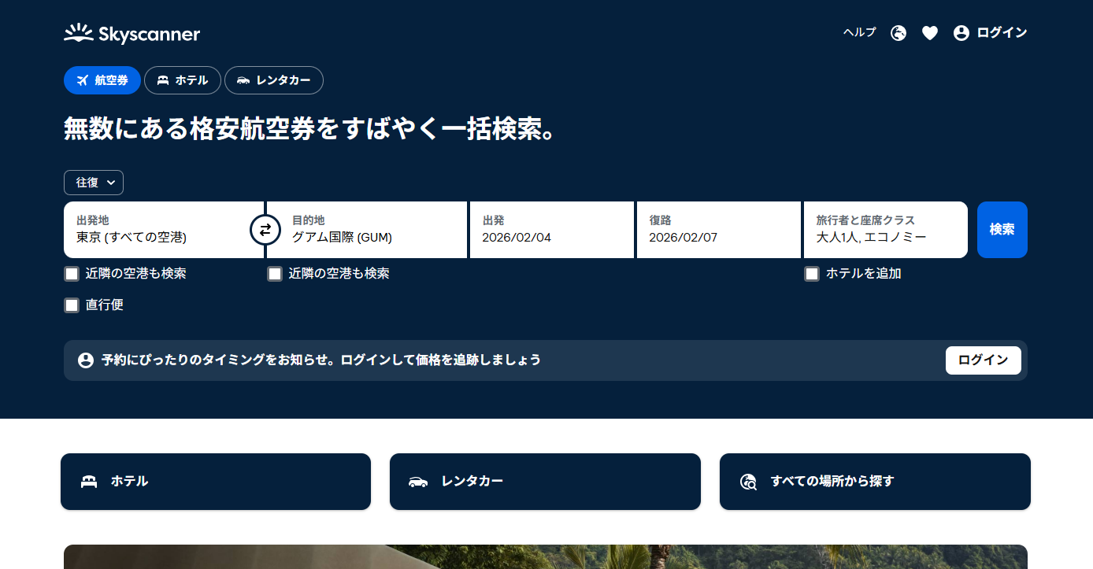
Task: Open the 往復 trip type dropdown
Action: pyautogui.click(x=94, y=183)
